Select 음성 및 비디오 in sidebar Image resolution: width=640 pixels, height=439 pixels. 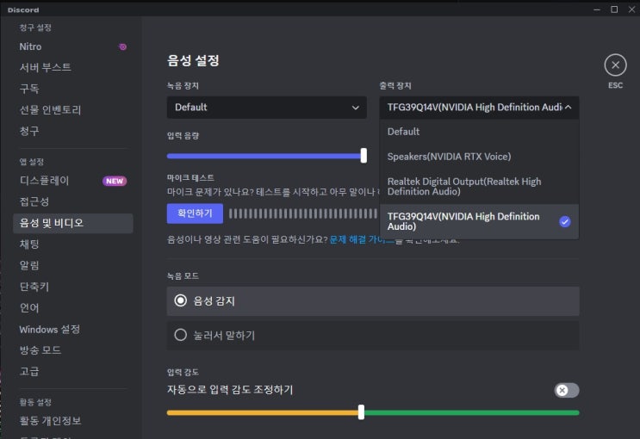coord(72,223)
